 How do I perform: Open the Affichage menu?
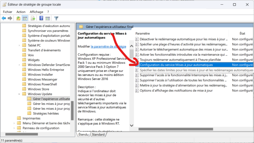click(37, 12)
